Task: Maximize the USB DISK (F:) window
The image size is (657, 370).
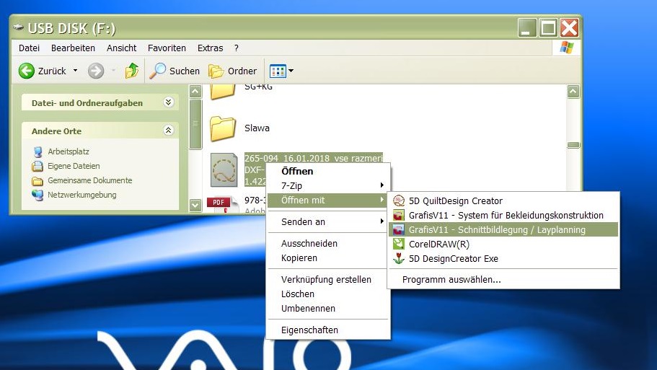Action: pos(548,28)
